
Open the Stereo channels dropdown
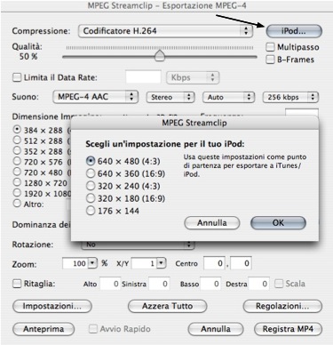coord(170,97)
